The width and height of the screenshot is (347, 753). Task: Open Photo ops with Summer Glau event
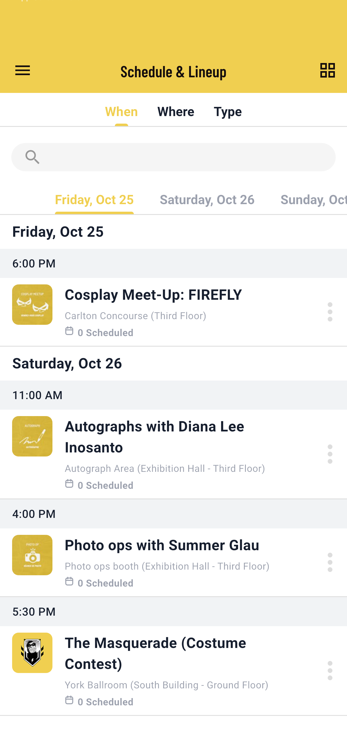pos(162,545)
